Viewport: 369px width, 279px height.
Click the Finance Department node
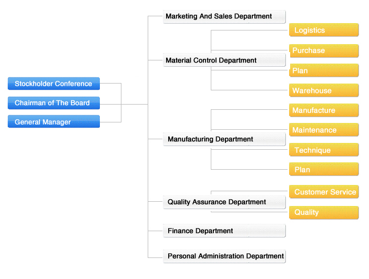click(x=224, y=231)
